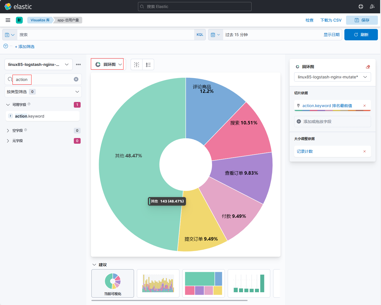
Task: Click the Visualize 库 breadcrumb
Action: [x=40, y=20]
